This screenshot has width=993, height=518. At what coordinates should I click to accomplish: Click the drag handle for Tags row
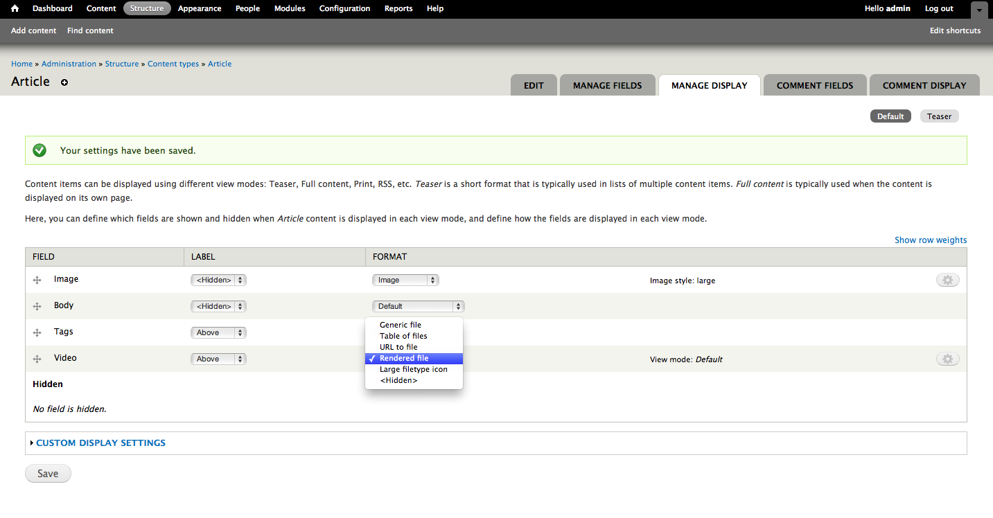[x=37, y=333]
